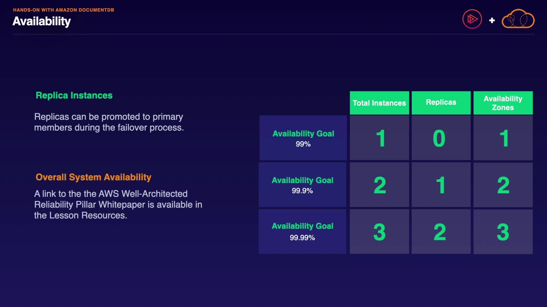Click the replicas cell showing 0

pos(439,139)
